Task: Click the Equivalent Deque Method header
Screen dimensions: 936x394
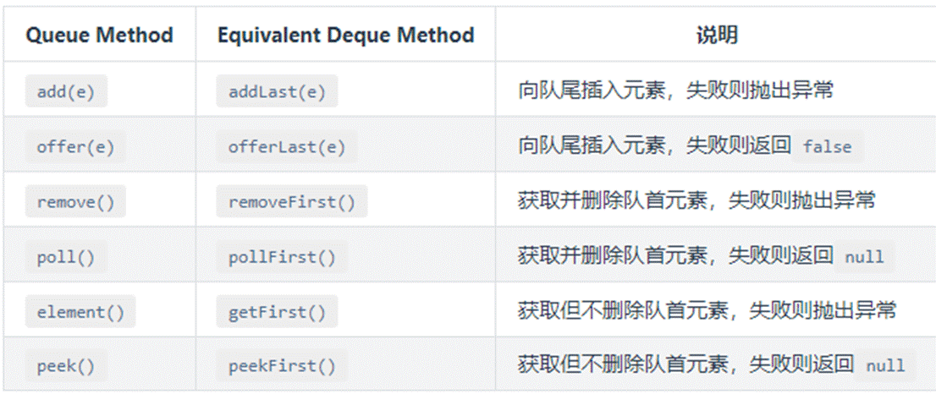Action: (345, 36)
